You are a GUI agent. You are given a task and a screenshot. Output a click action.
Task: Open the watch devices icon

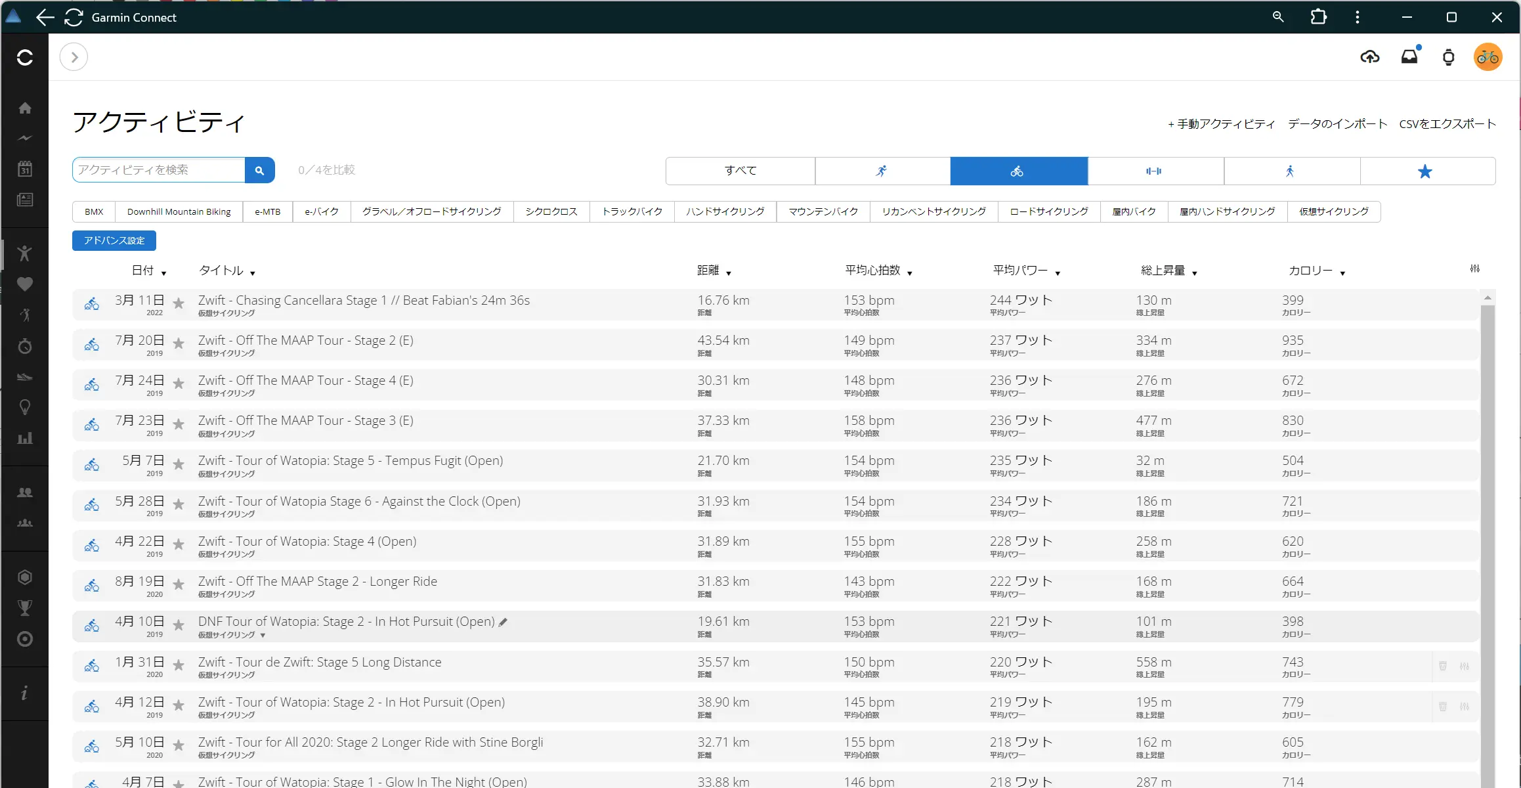pyautogui.click(x=1449, y=57)
